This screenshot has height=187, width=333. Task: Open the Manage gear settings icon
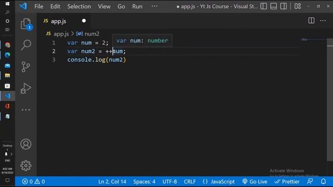pos(26,165)
